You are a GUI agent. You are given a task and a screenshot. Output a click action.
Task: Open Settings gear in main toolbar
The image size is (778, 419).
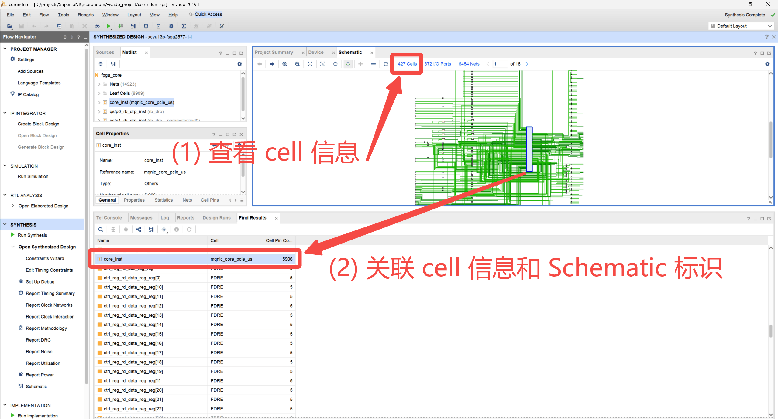click(x=171, y=26)
